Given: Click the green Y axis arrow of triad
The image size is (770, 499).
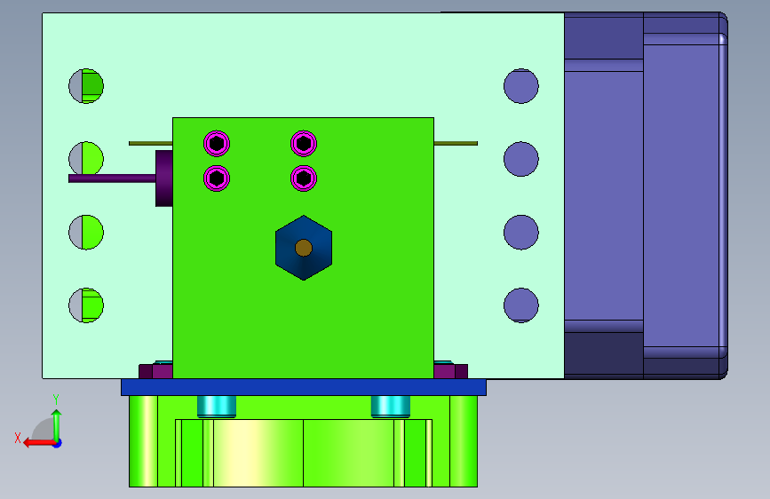Looking at the screenshot, I should point(57,425).
